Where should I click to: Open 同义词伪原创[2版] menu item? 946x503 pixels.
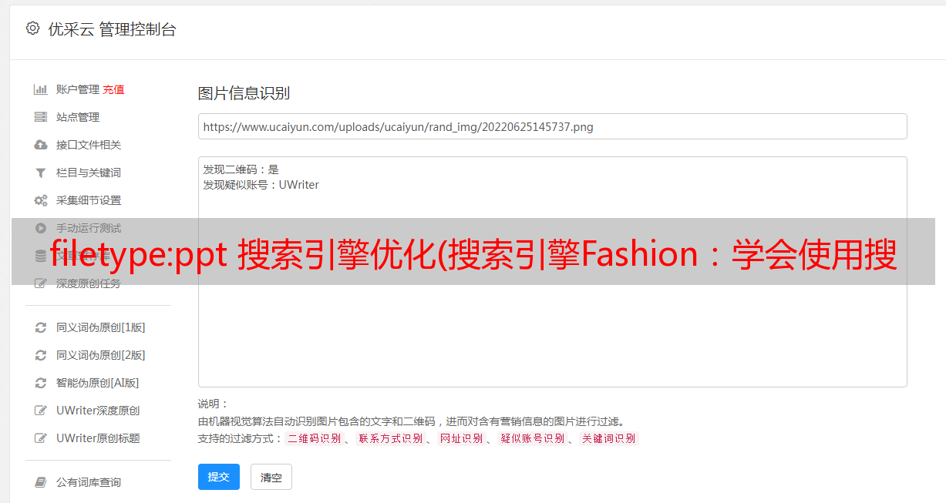click(x=100, y=355)
